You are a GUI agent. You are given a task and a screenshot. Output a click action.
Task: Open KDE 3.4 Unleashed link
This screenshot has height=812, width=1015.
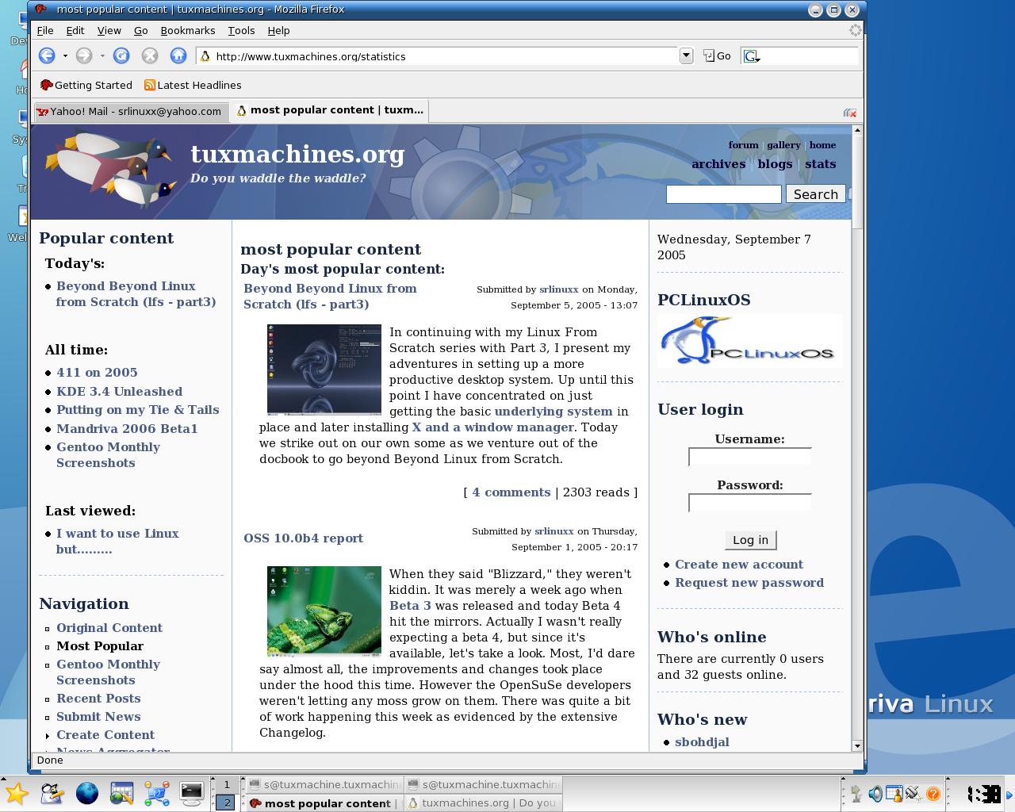pyautogui.click(x=119, y=392)
